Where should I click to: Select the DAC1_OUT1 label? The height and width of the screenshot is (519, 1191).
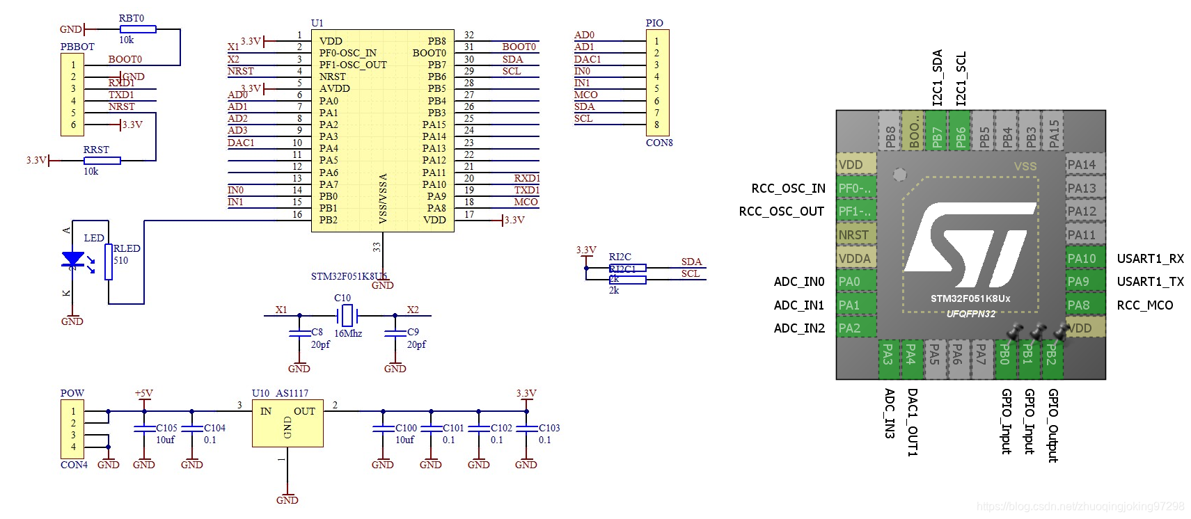click(x=912, y=422)
